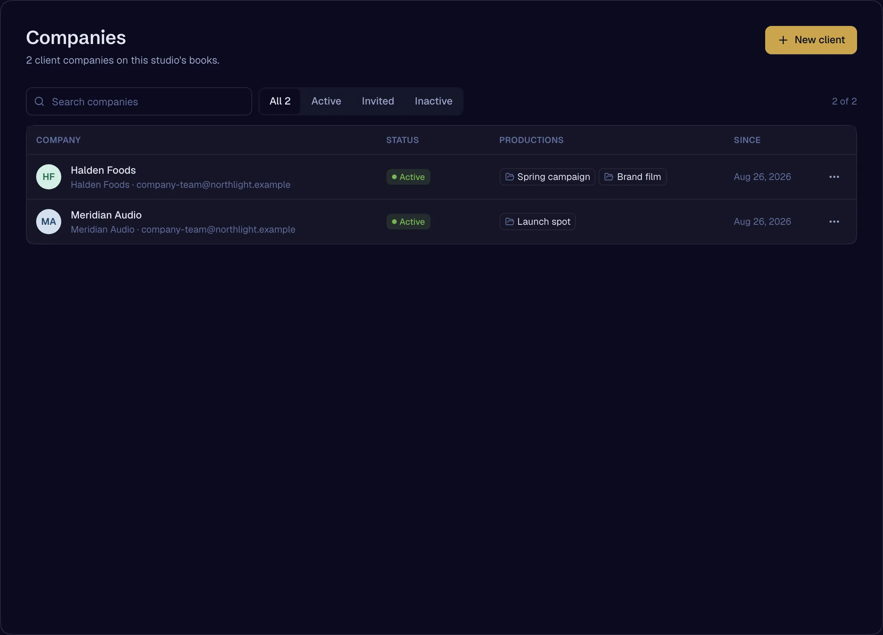883x635 pixels.
Task: Click the PRODUCTIONS column header
Action: point(531,140)
